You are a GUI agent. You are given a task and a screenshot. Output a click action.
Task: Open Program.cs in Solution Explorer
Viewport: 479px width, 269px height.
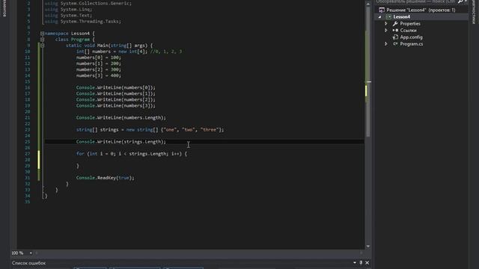pyautogui.click(x=412, y=44)
